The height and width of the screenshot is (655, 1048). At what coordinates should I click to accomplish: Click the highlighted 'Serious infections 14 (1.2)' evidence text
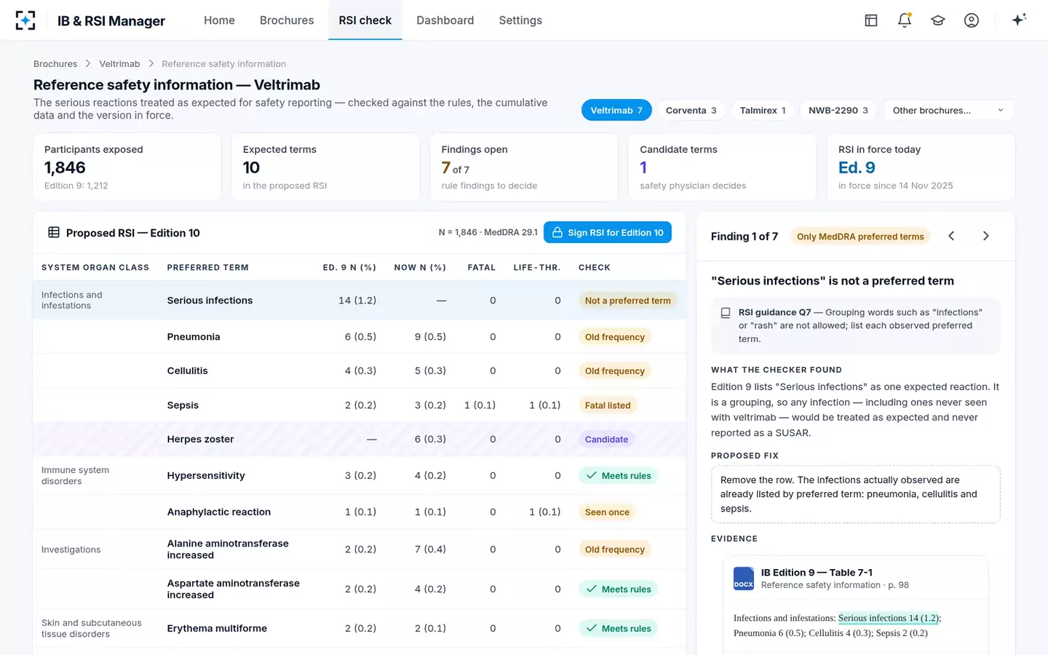(x=889, y=619)
